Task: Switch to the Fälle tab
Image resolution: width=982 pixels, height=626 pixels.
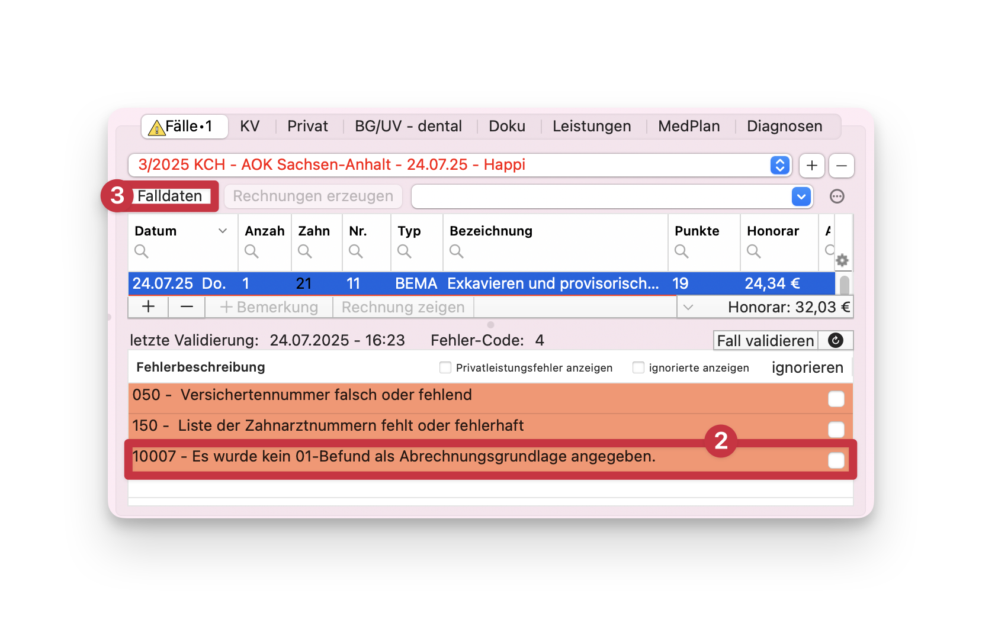Action: [x=185, y=127]
